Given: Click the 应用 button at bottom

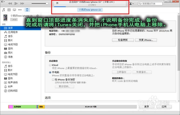Looking at the screenshot, I should pos(164,107).
